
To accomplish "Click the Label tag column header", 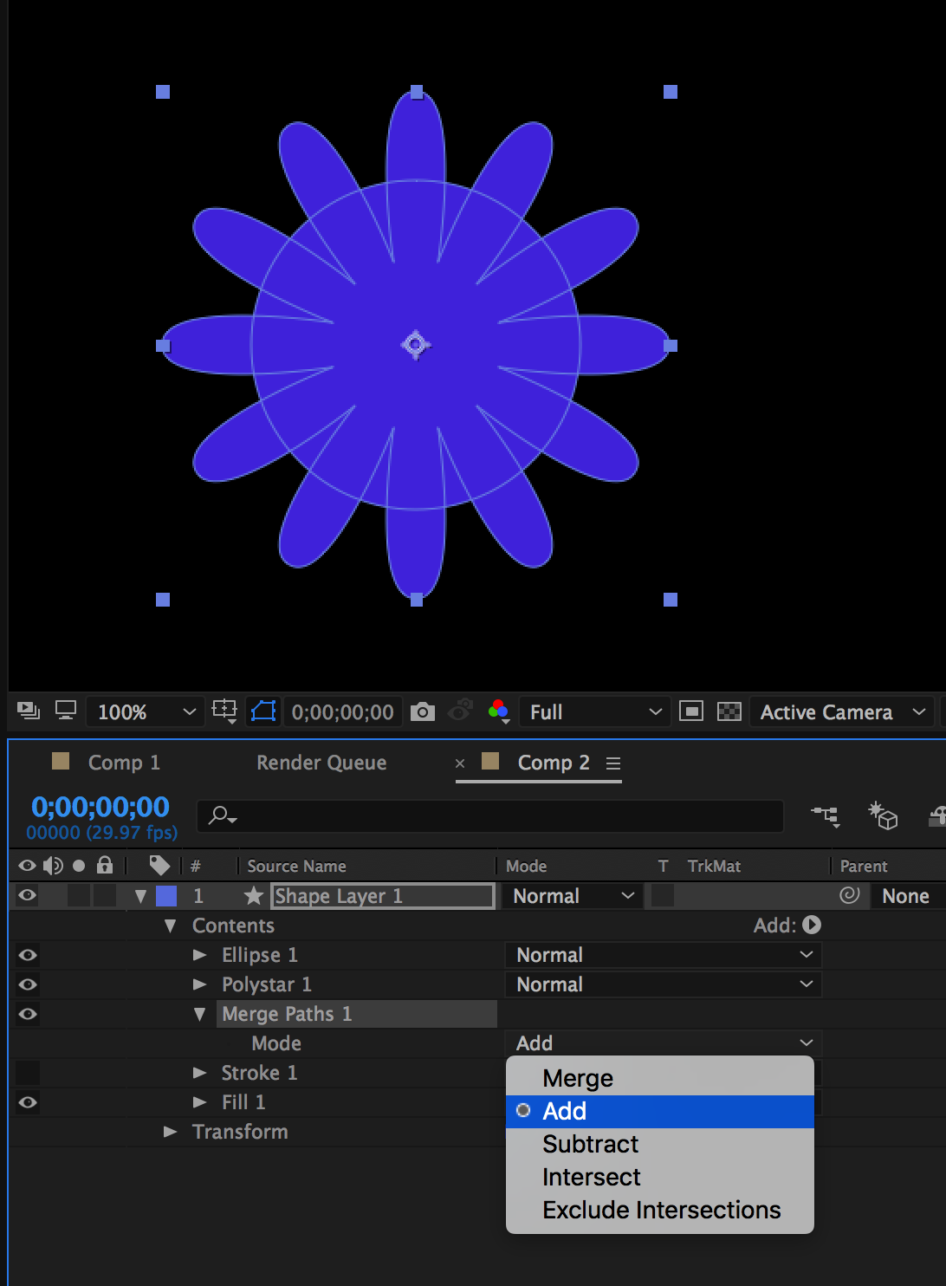I will [159, 865].
